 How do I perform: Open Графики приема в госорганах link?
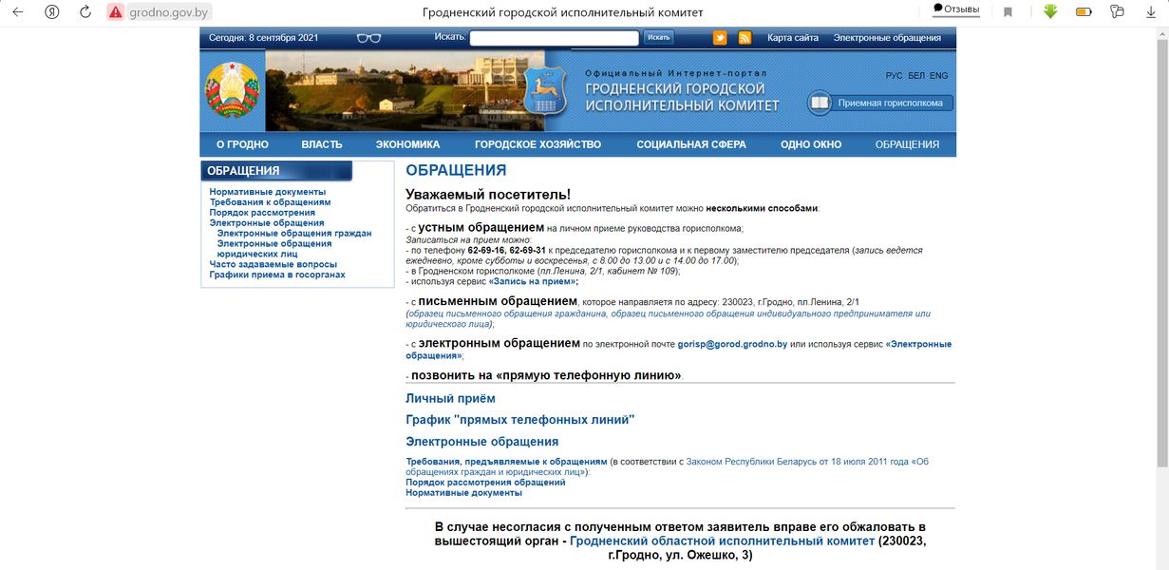tap(277, 275)
